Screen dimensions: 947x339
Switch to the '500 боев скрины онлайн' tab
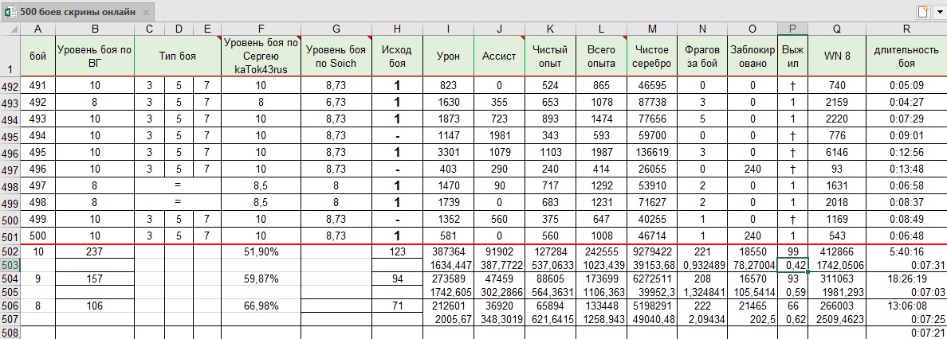[x=77, y=14]
